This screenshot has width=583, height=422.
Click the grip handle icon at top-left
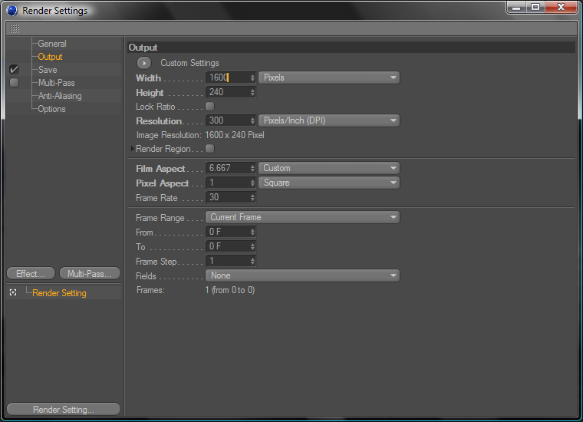coord(15,28)
